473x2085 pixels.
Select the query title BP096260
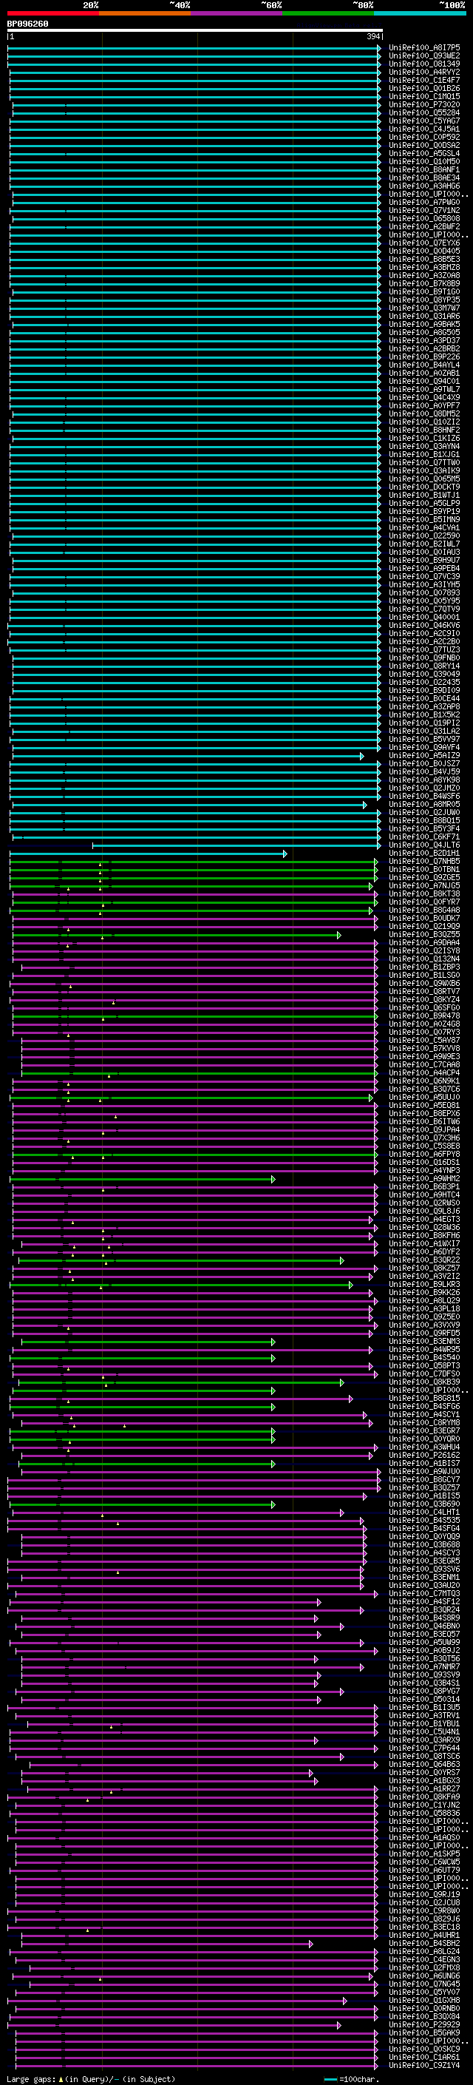27,24
